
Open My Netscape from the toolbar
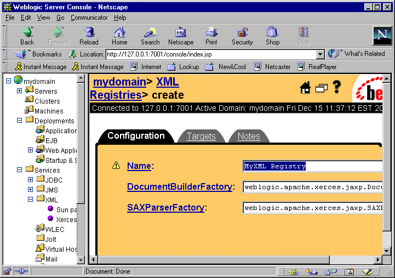[x=181, y=36]
